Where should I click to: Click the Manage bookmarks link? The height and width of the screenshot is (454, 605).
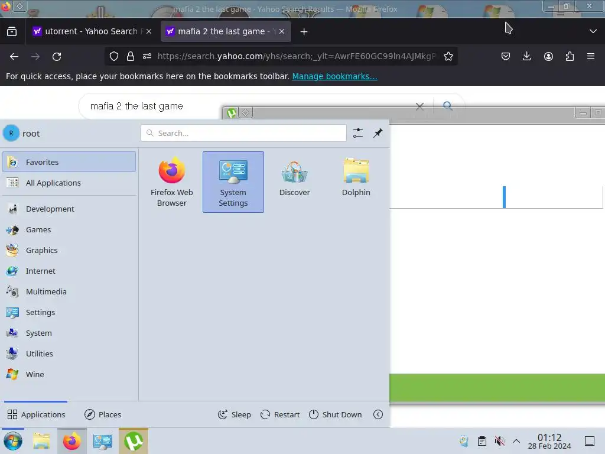coord(334,76)
